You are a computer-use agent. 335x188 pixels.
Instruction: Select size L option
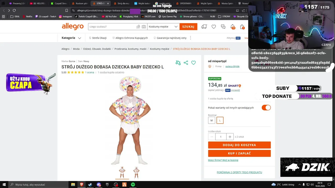point(220,120)
